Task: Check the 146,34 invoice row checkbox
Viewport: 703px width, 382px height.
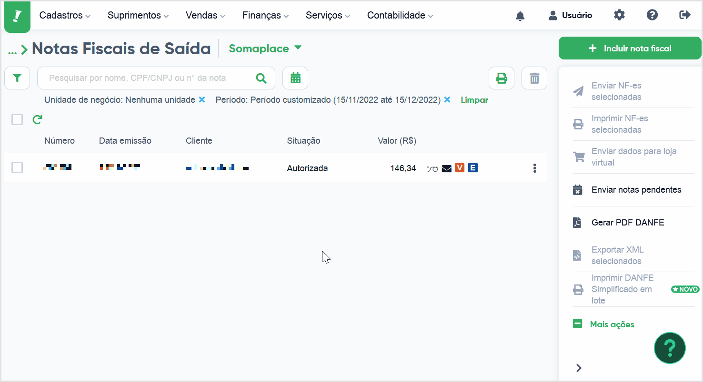Action: pyautogui.click(x=17, y=167)
